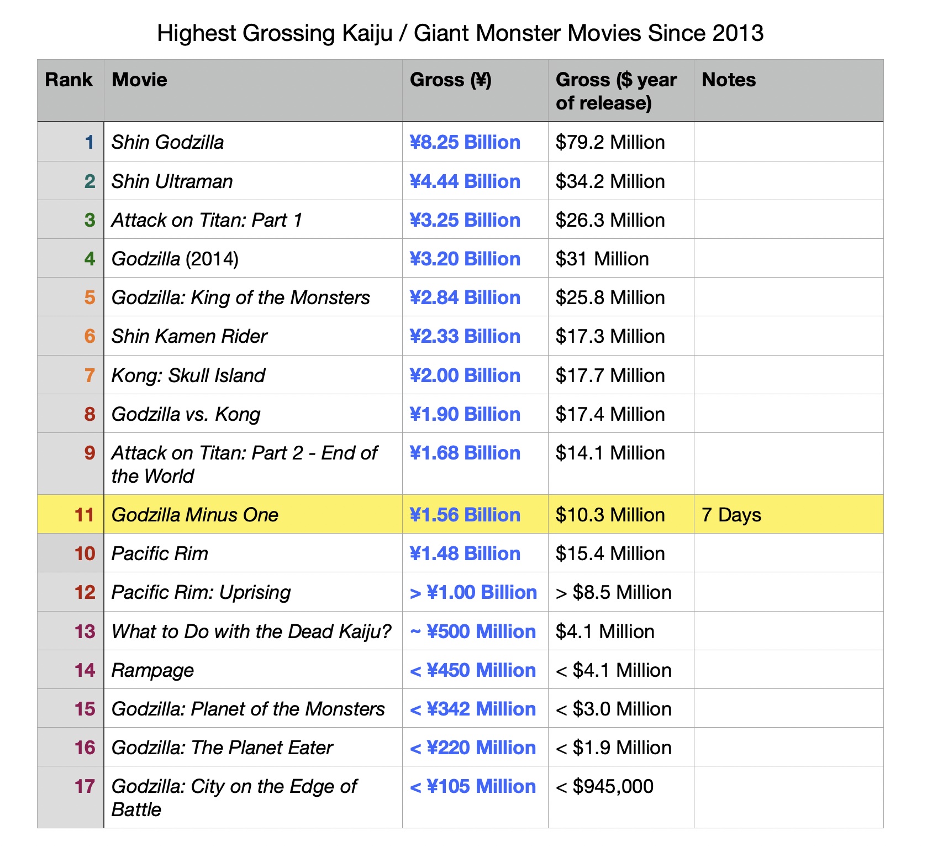
Task: Select the Shin Godzilla movie cell
Action: click(168, 142)
